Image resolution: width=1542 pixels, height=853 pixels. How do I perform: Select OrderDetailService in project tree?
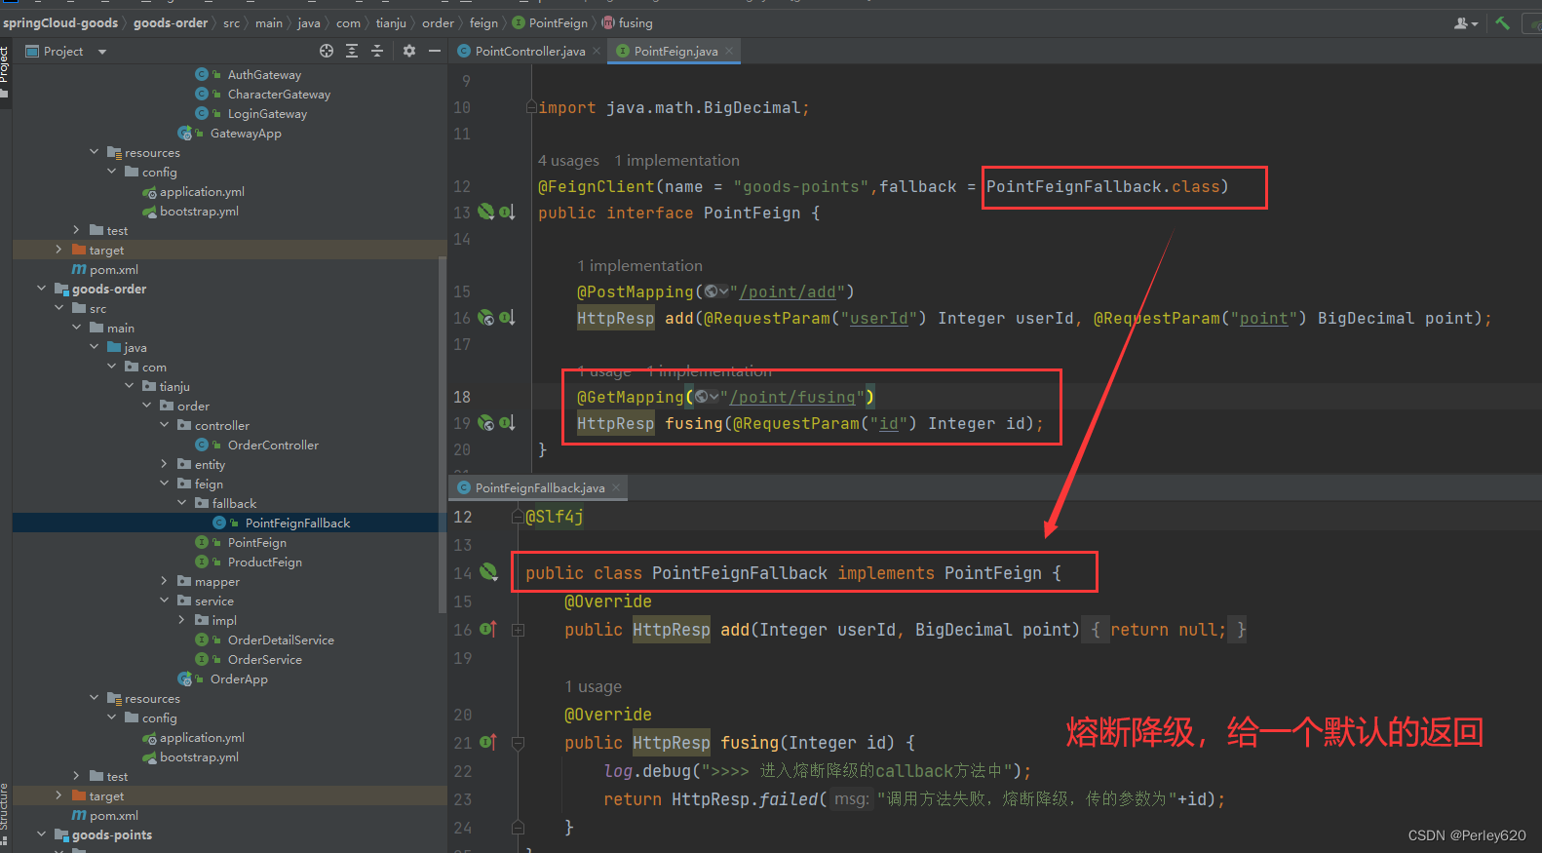click(281, 640)
